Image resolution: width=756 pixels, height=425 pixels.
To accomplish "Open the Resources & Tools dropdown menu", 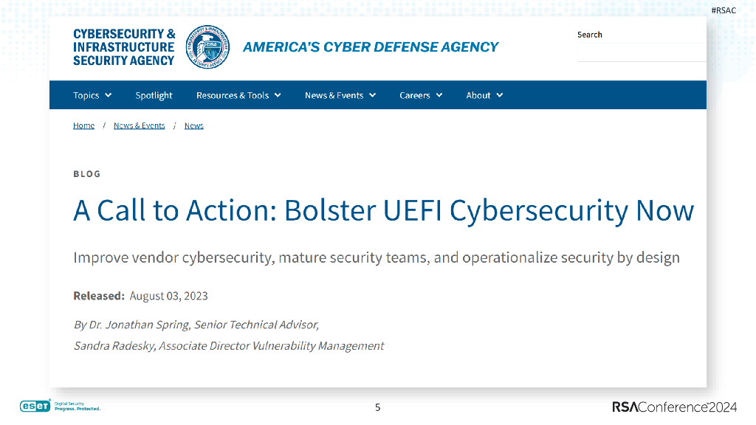I will tap(238, 95).
